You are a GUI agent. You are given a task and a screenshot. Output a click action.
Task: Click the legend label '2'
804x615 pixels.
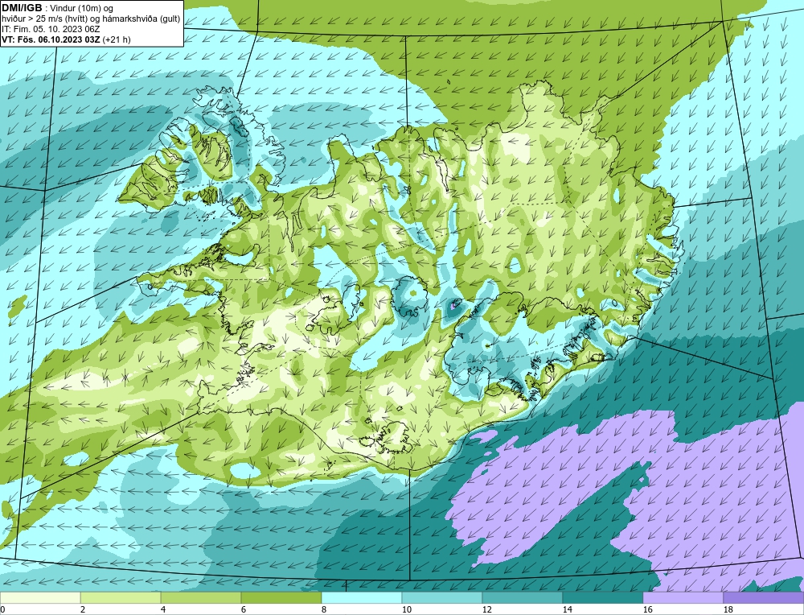[83, 609]
